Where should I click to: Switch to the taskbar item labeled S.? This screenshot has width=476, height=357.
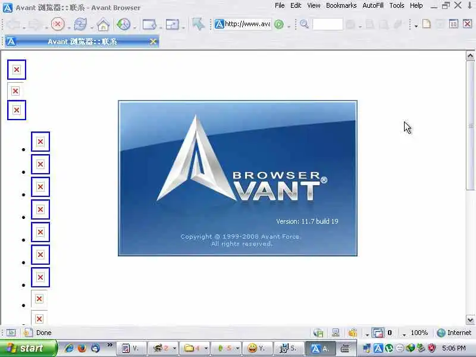pyautogui.click(x=289, y=349)
